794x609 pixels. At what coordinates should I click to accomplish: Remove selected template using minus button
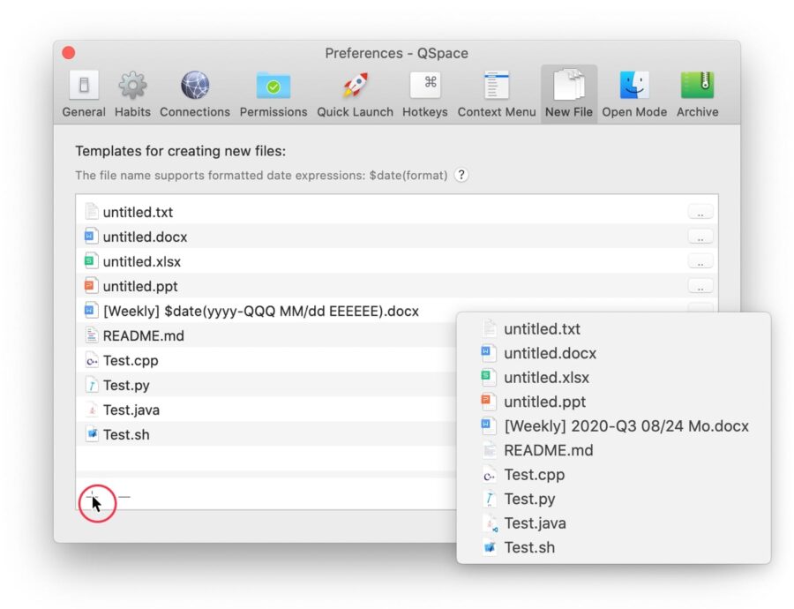(124, 496)
